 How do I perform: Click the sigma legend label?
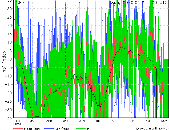click(88, 129)
